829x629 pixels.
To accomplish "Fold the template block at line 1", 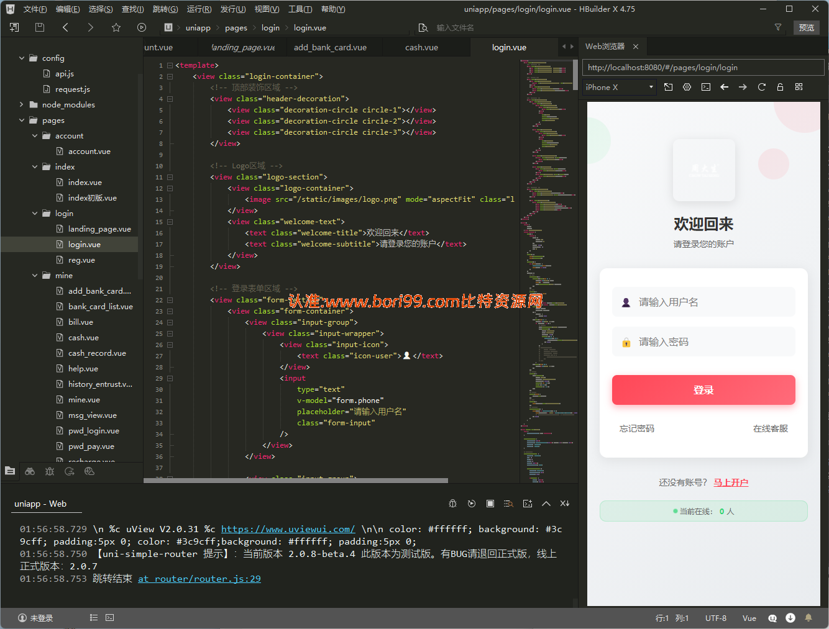I will pyautogui.click(x=170, y=65).
